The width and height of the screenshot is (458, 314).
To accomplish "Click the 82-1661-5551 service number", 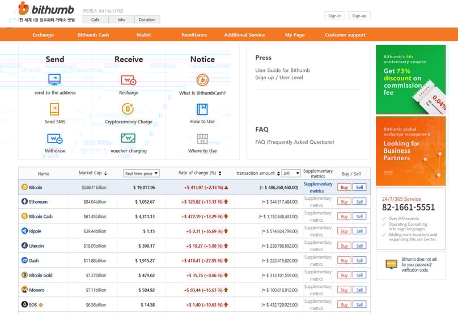I will point(408,207).
